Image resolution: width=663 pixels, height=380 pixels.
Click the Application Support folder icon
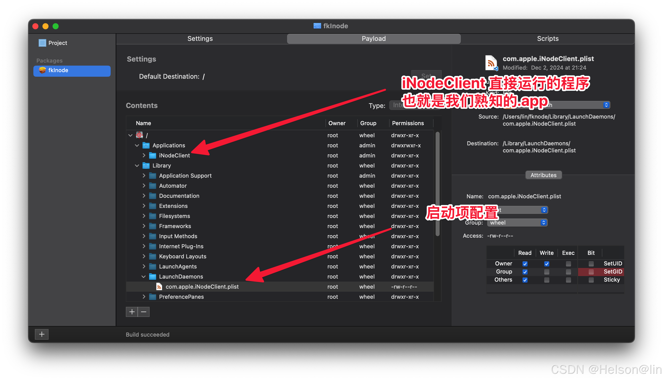tap(152, 176)
